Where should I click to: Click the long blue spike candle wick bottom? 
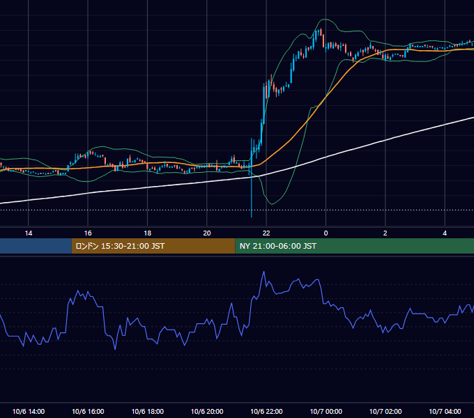pyautogui.click(x=252, y=216)
